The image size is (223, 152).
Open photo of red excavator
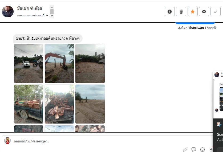click(x=59, y=63)
